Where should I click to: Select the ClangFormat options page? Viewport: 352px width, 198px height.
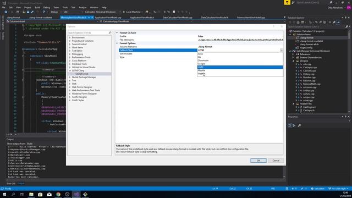point(82,74)
